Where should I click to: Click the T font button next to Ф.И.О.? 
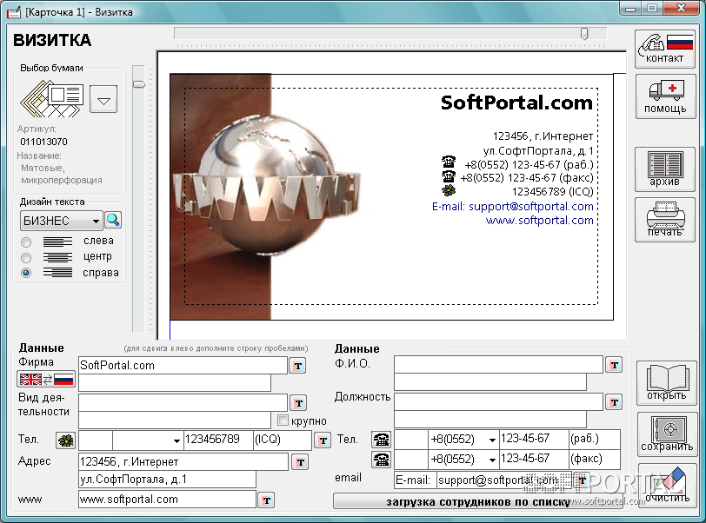(614, 365)
